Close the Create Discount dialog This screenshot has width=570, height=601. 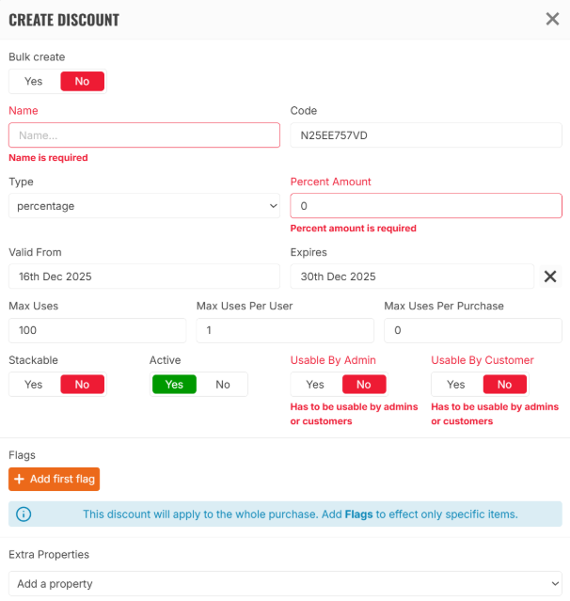click(552, 19)
